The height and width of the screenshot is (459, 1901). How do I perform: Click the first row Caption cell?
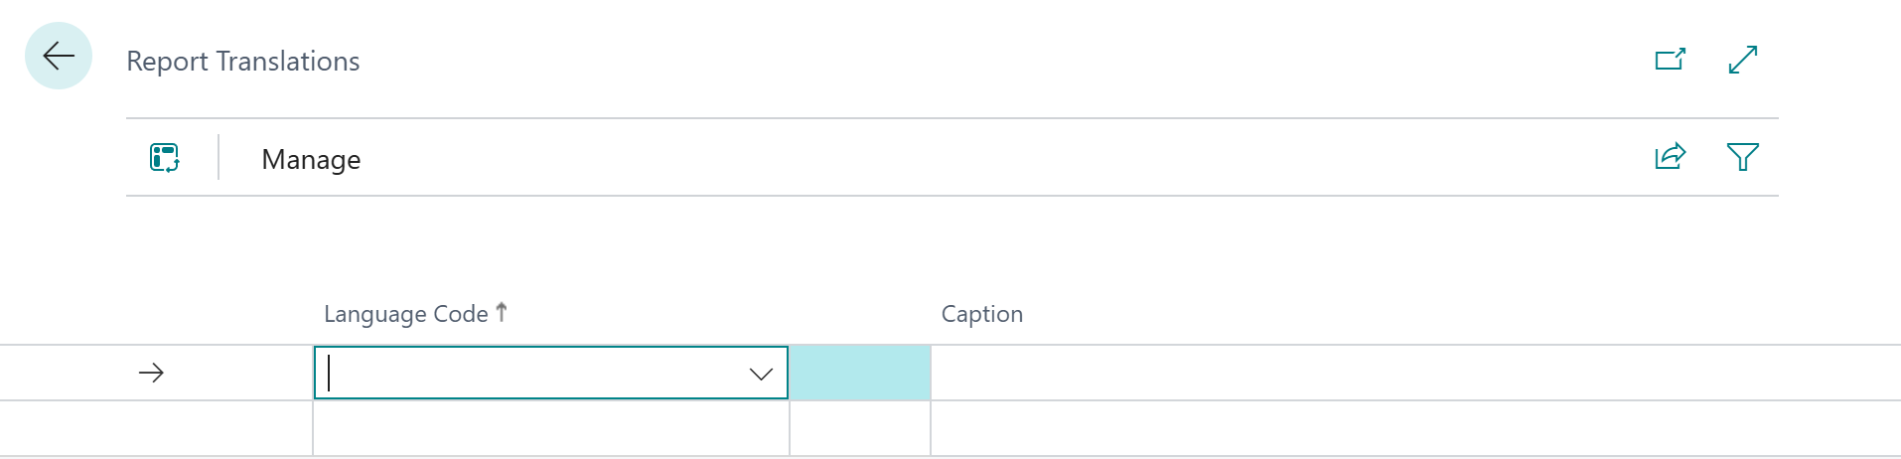click(x=1390, y=374)
